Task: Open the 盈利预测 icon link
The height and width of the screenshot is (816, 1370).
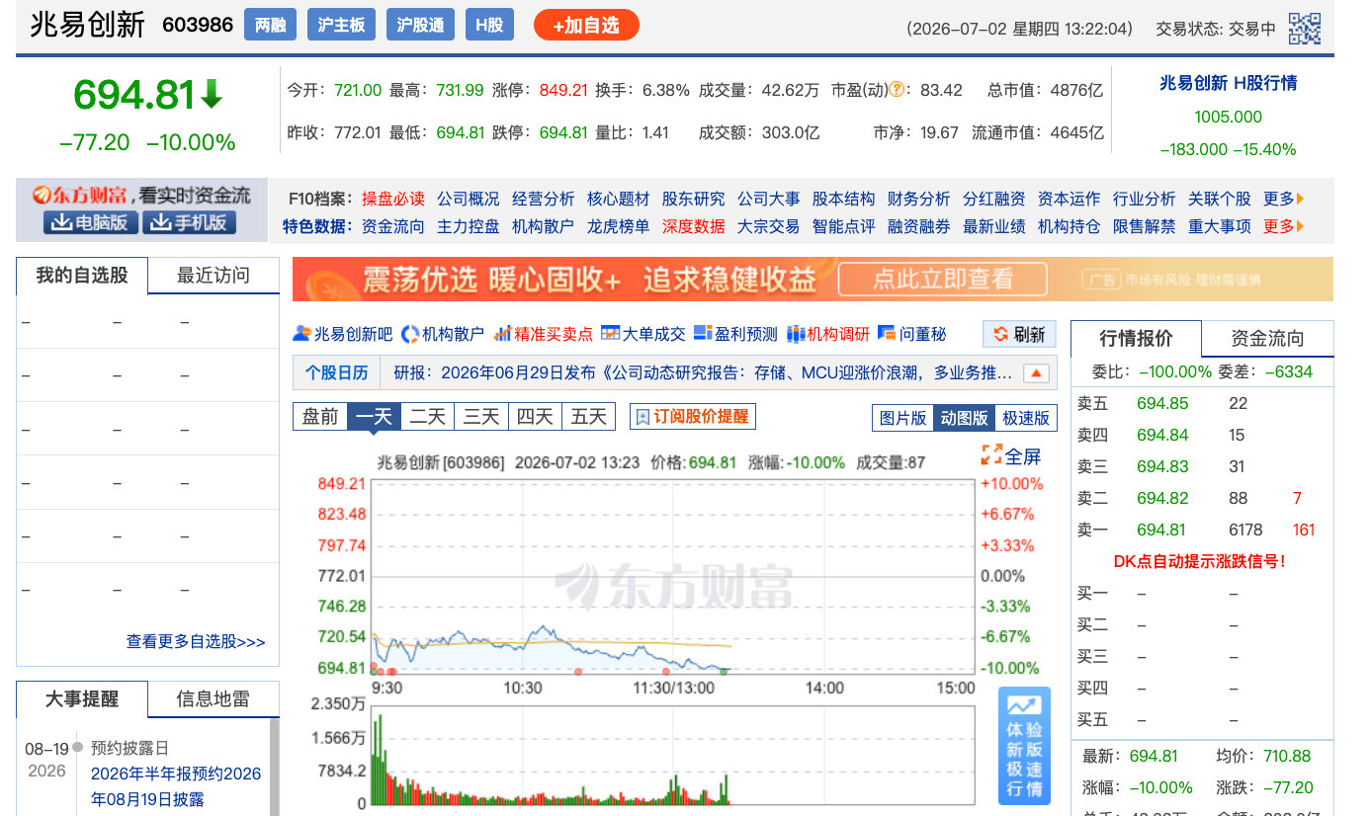Action: [735, 334]
